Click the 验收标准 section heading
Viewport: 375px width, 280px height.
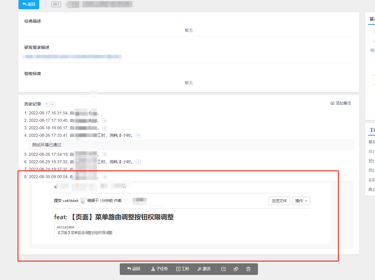33,74
